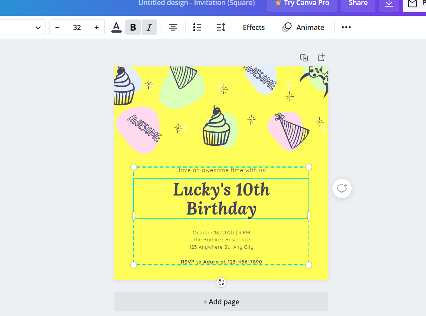
Task: Click Try Canva Pro
Action: [x=302, y=3]
